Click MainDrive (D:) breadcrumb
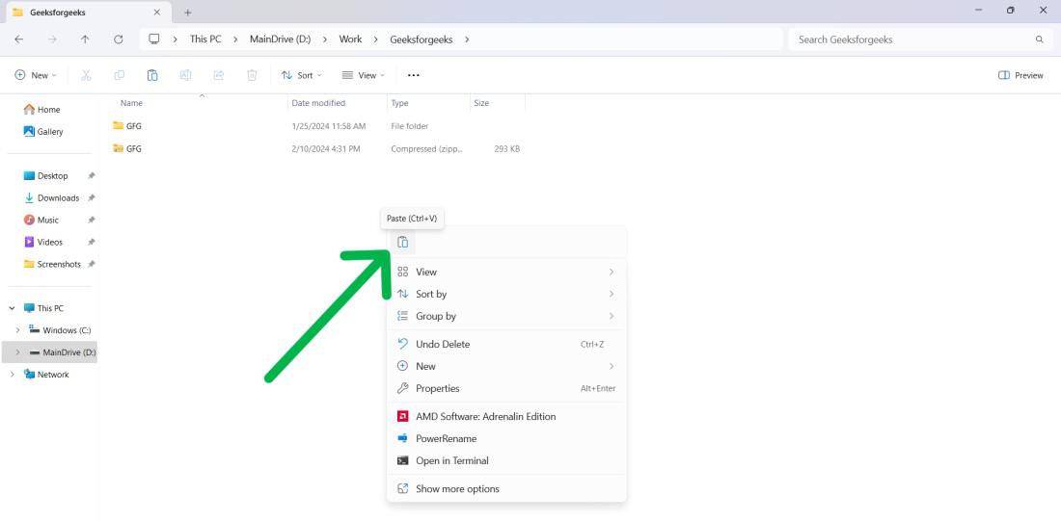Image resolution: width=1061 pixels, height=521 pixels. (x=280, y=39)
